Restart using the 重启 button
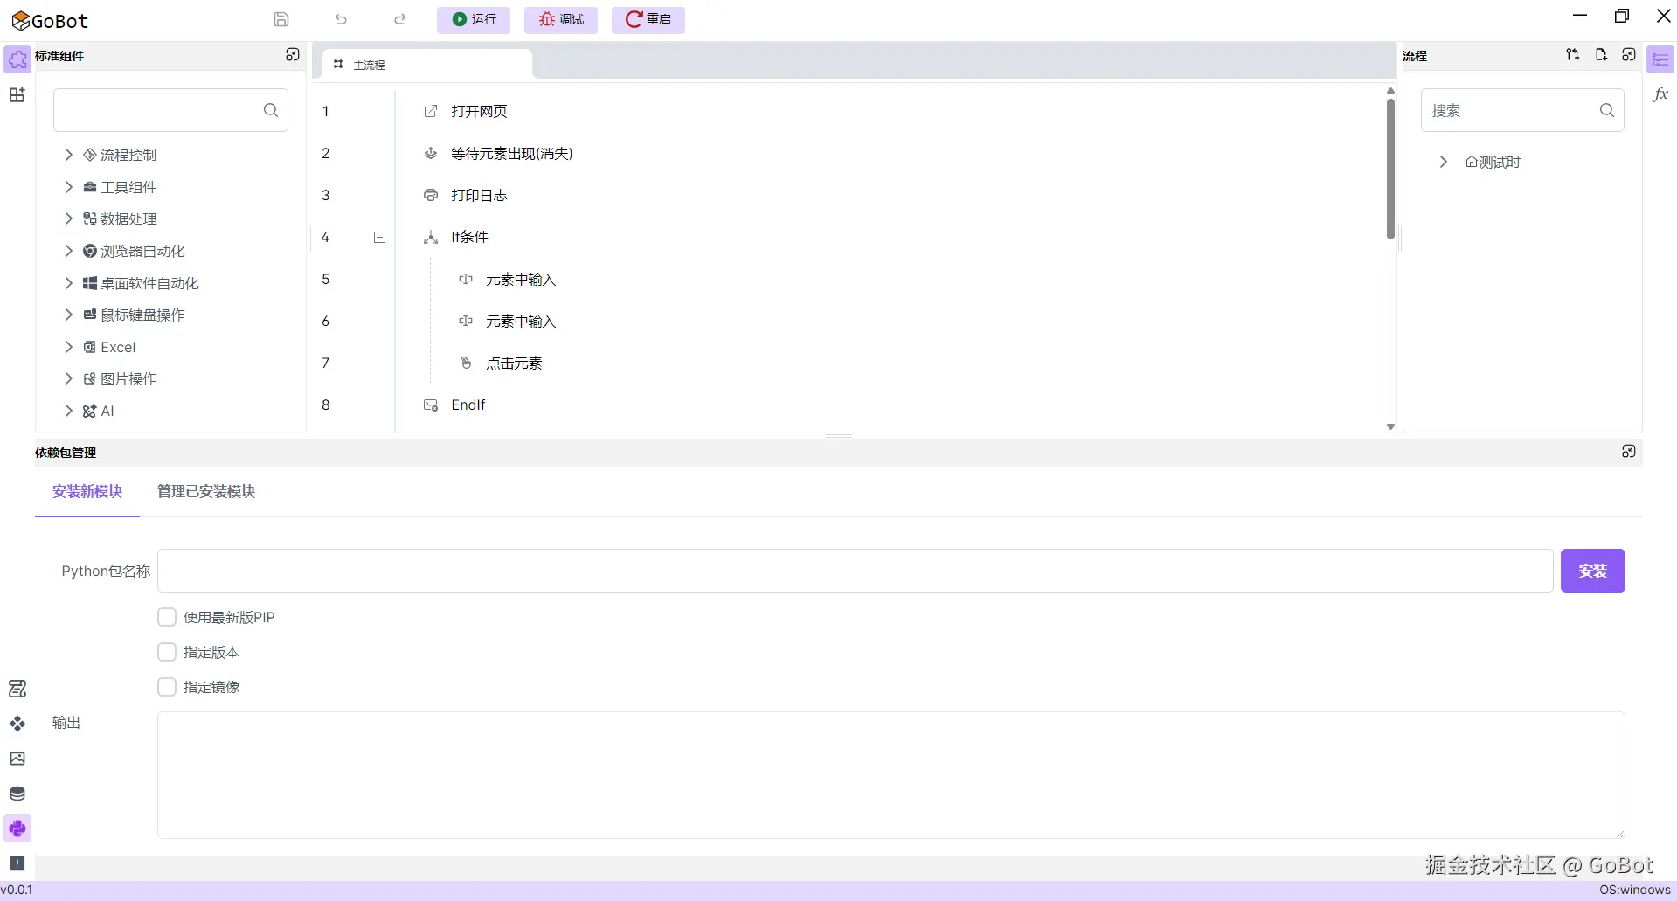 [648, 19]
